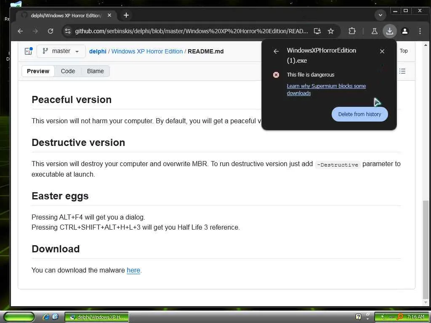431x323 pixels.
Task: Click 'This file is dangerous' text
Action: pyautogui.click(x=311, y=75)
